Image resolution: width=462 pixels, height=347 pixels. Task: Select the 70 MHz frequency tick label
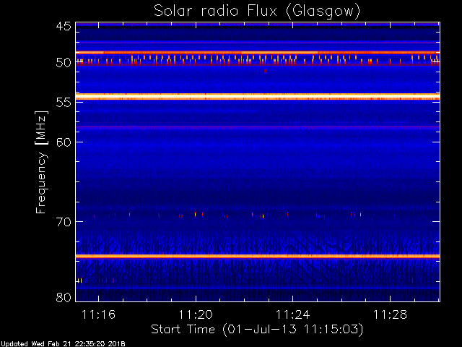point(62,222)
